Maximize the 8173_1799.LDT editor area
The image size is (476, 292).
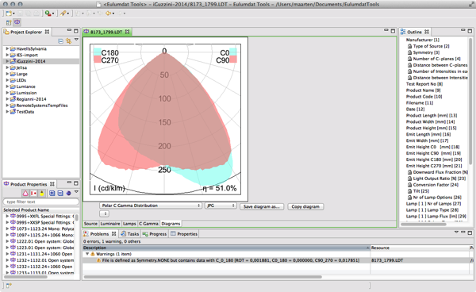393,31
